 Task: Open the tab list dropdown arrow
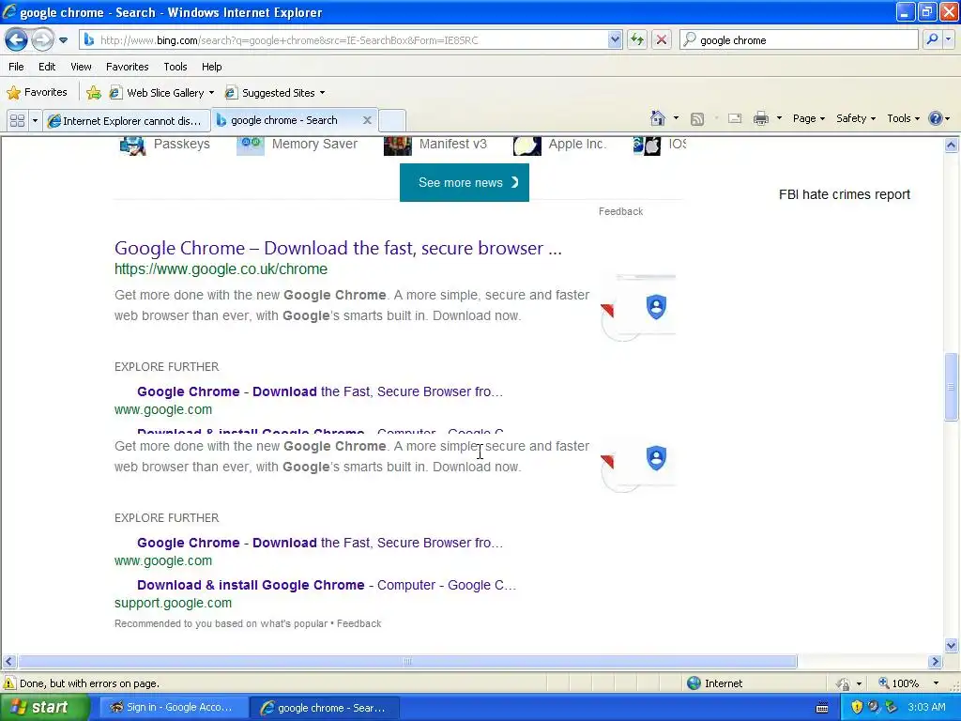(x=35, y=120)
